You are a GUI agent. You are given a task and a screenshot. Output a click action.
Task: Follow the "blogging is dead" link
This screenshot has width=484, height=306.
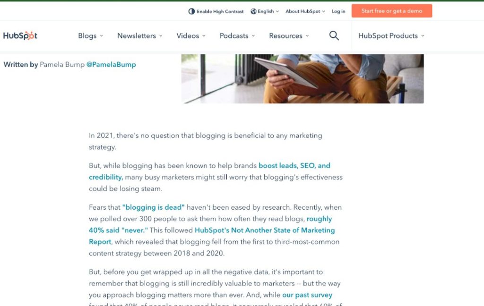click(154, 207)
